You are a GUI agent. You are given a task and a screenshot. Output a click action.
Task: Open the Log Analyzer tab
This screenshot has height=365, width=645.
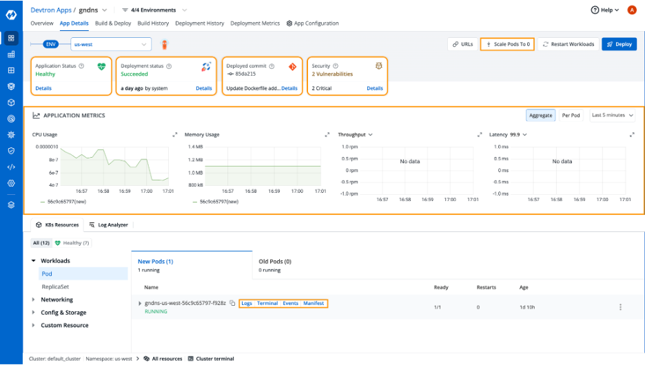[109, 225]
